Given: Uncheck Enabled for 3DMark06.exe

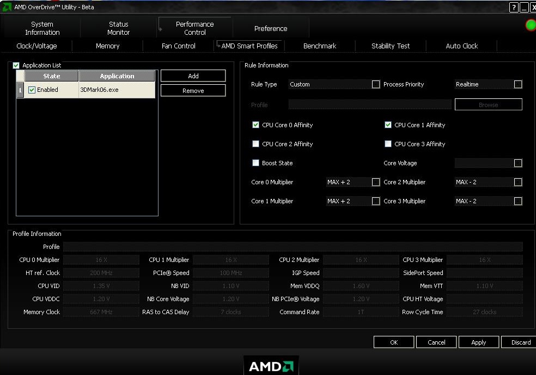Looking at the screenshot, I should (32, 90).
